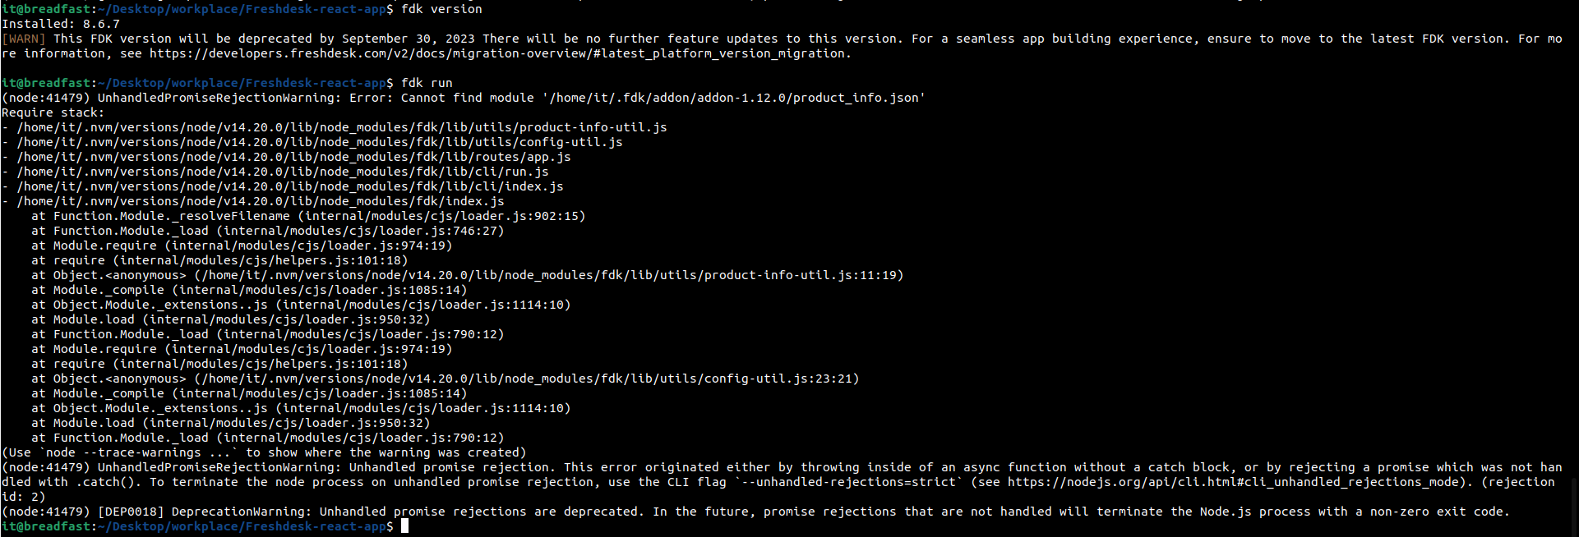1579x537 pixels.
Task: Click the fdk/lib/cli/run.js stack entry
Action: [283, 172]
